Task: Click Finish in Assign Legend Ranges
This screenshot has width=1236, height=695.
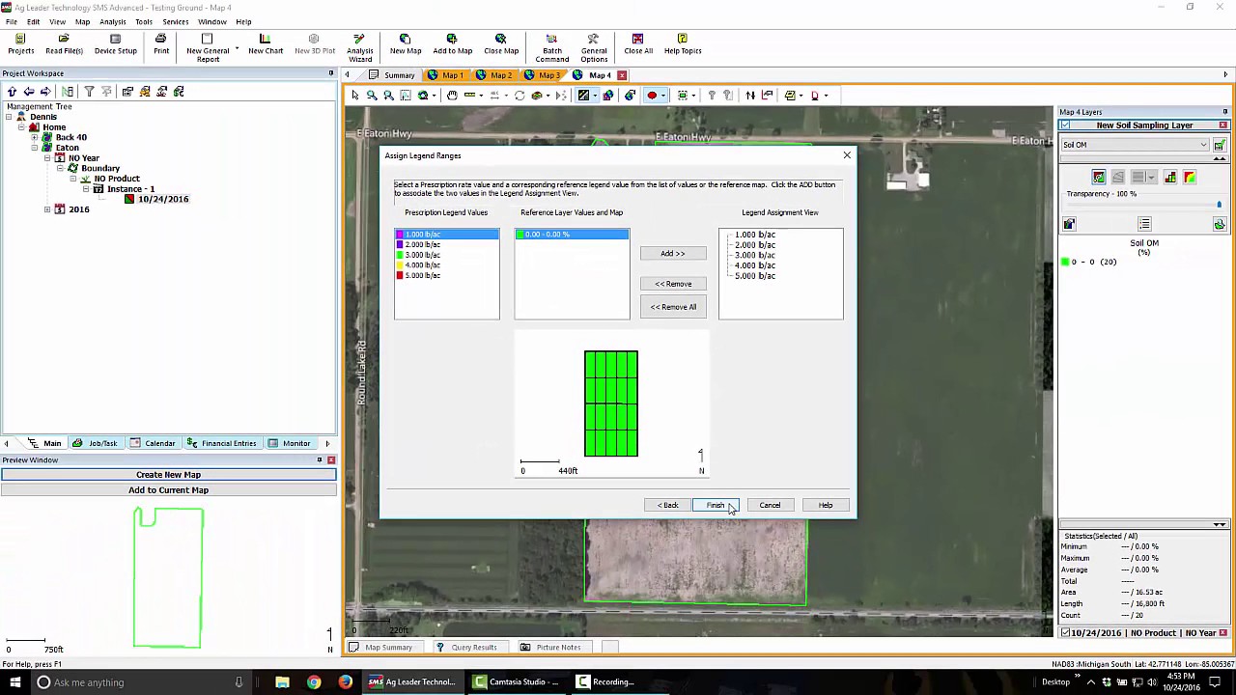Action: [x=716, y=505]
